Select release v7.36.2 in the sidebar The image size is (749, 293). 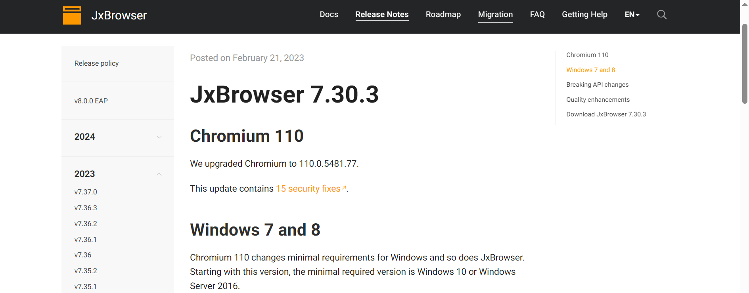86,224
